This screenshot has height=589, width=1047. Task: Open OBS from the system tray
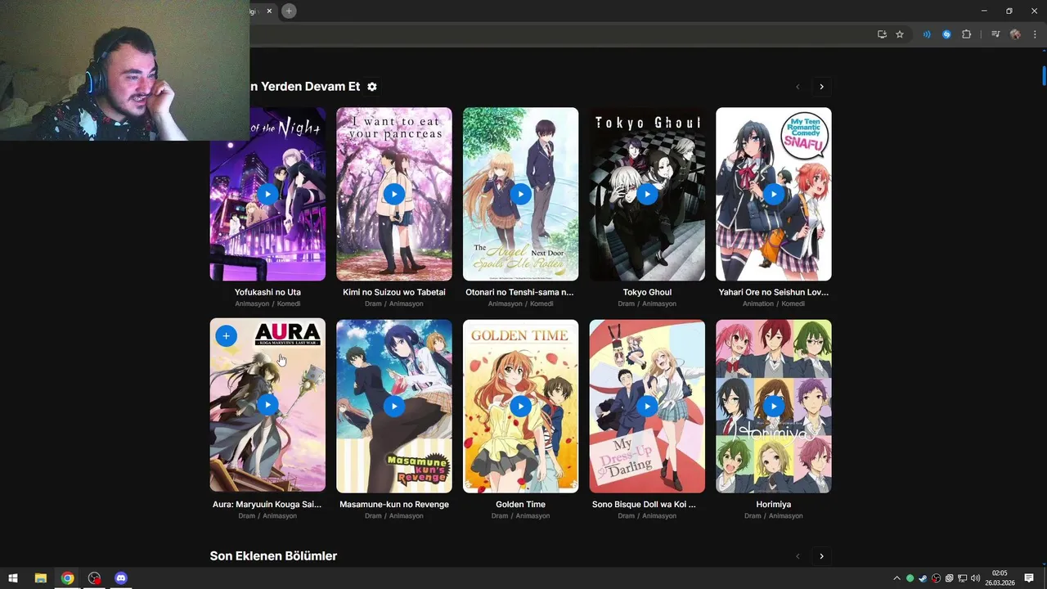click(936, 578)
